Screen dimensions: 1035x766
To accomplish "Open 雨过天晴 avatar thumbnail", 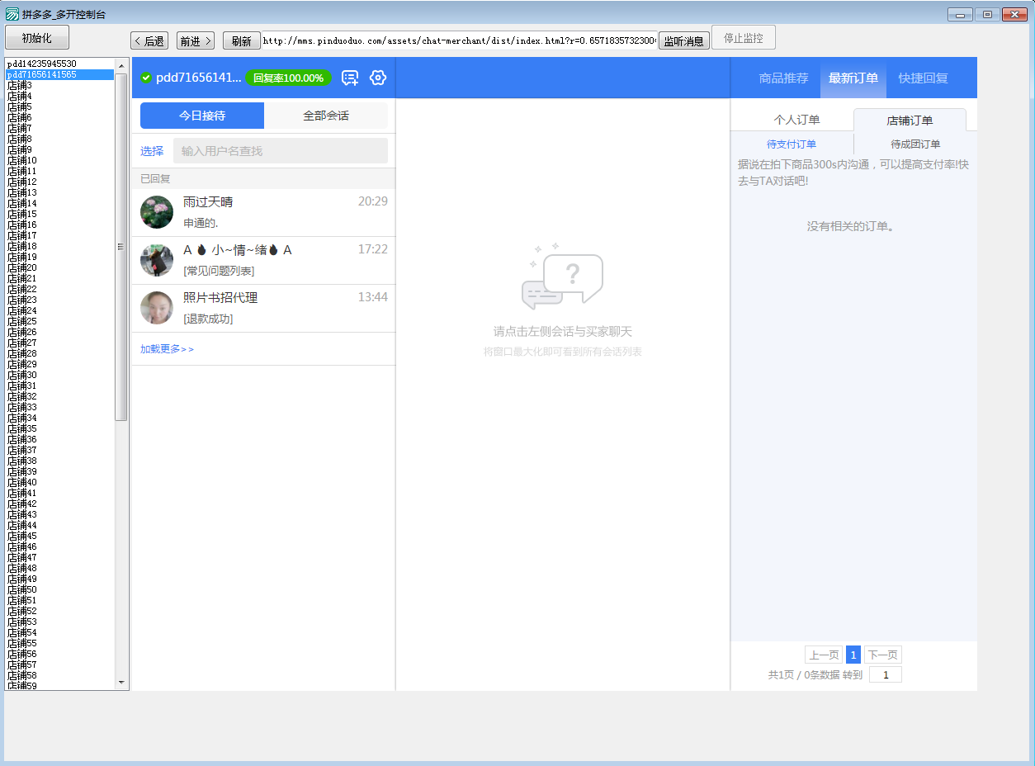I will pyautogui.click(x=157, y=212).
